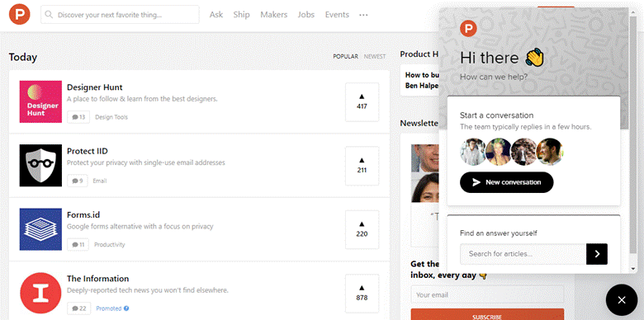Submit article search with arrow button
644x320 pixels.
(x=597, y=254)
